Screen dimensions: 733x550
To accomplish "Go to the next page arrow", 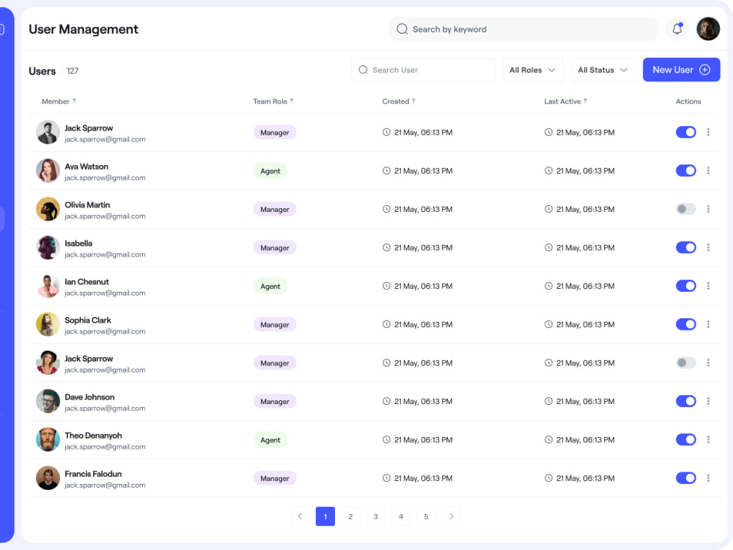I will click(x=451, y=516).
